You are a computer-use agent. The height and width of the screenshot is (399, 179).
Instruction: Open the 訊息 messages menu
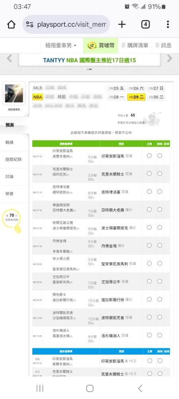163,45
